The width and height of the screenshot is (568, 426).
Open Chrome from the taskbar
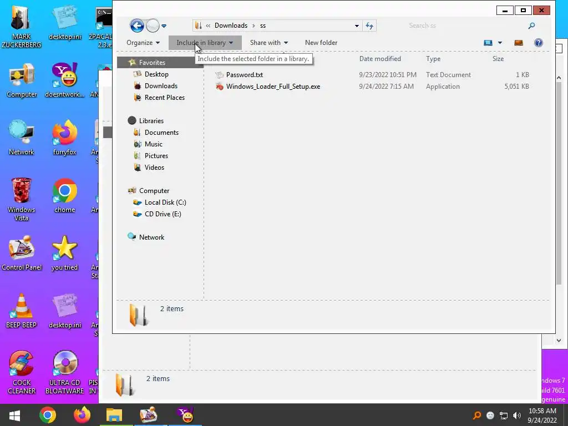(48, 415)
